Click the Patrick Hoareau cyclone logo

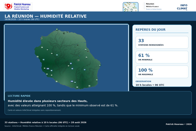(8, 6)
